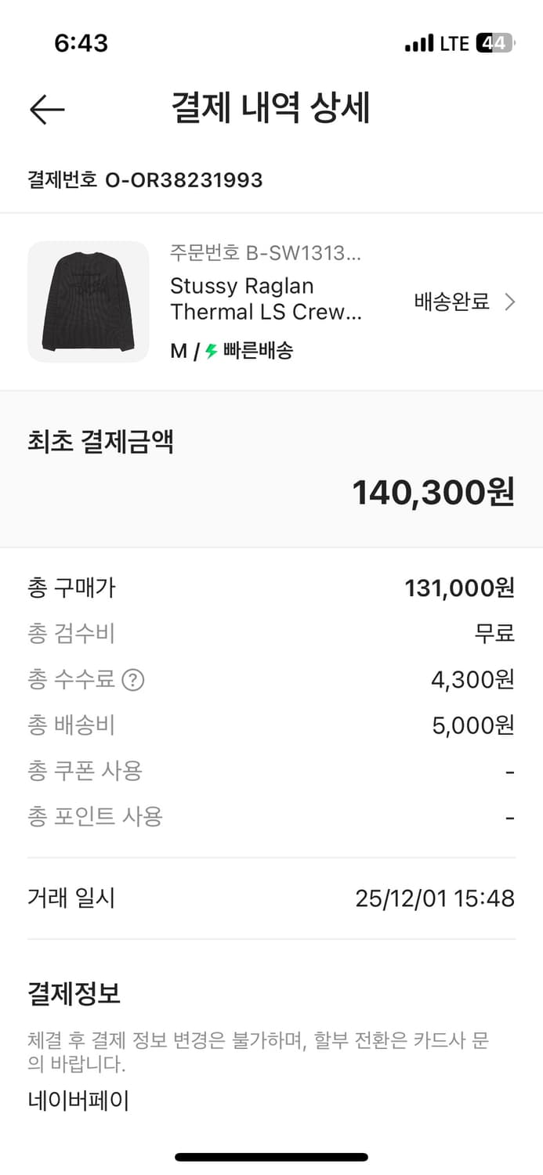Open 네이버페이 payment method details
This screenshot has height=1175, width=543.
[77, 1100]
